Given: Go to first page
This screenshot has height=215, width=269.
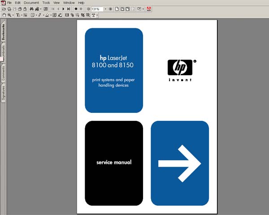Looking at the screenshot, I should (x=53, y=9).
